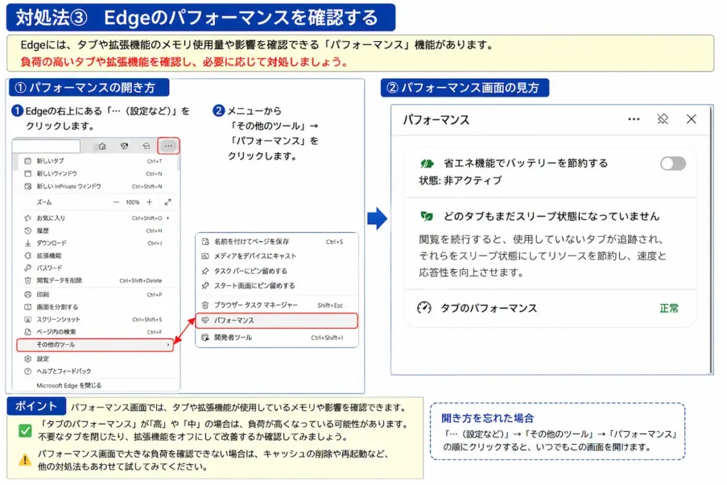
Task: Click the 履歴 history clock icon
Action: (28, 231)
